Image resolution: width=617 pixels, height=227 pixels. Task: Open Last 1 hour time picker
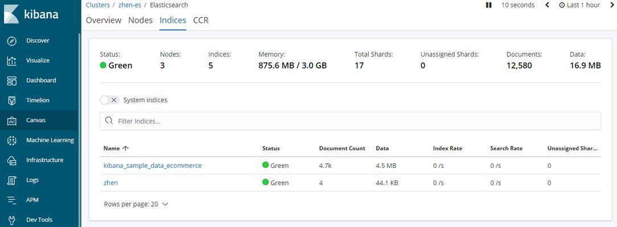point(579,5)
